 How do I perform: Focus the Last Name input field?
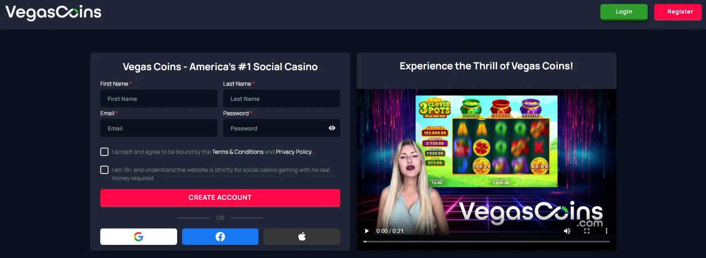(x=281, y=99)
